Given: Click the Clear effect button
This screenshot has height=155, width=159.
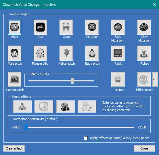Looking at the screenshot, I should click(x=14, y=148).
